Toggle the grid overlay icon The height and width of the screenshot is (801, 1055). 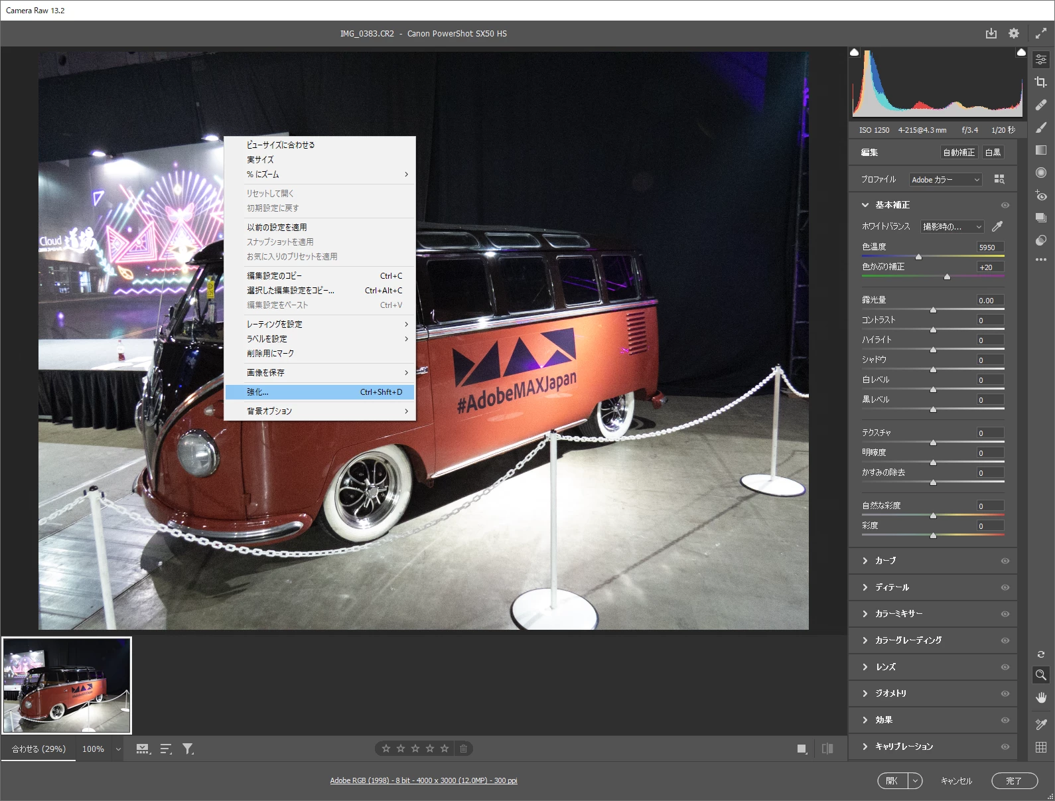[1041, 747]
